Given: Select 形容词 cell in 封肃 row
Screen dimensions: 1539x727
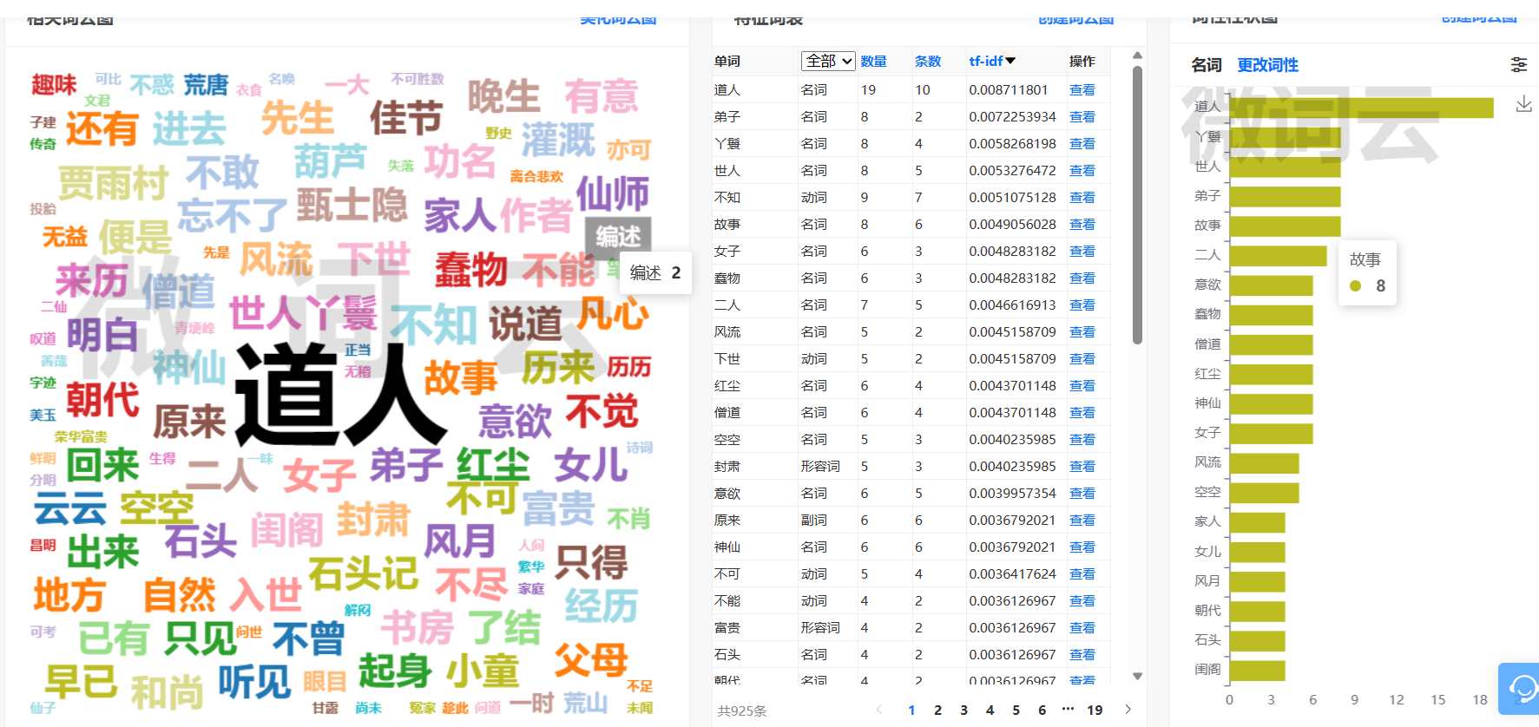Looking at the screenshot, I should pos(820,466).
